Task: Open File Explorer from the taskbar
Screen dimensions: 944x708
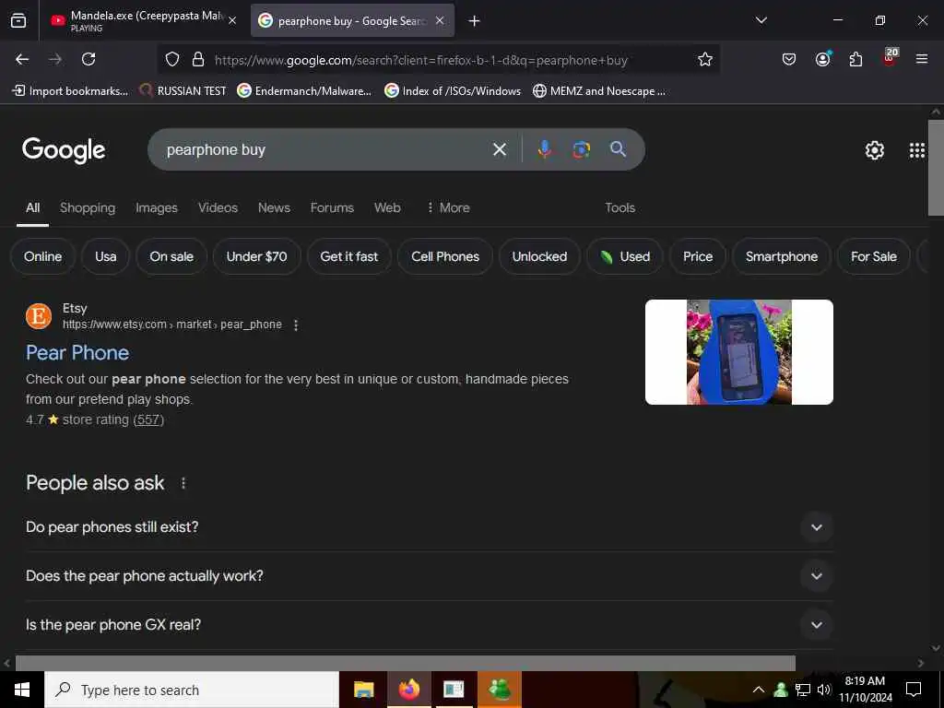Action: click(363, 690)
